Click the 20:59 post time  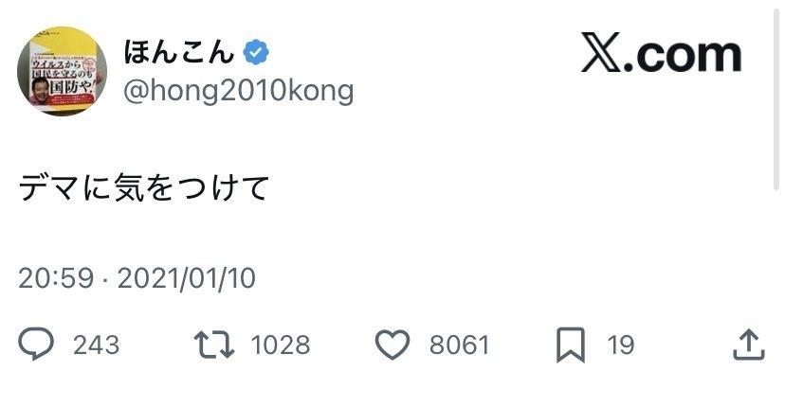(56, 278)
